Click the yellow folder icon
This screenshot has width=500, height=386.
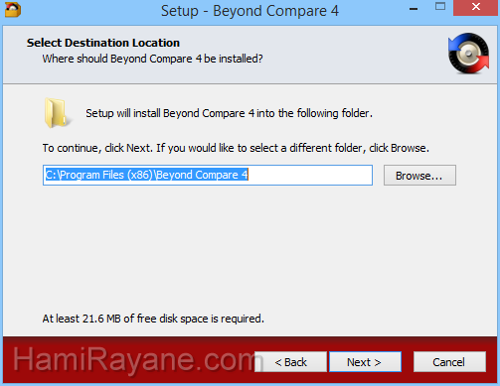[57, 113]
